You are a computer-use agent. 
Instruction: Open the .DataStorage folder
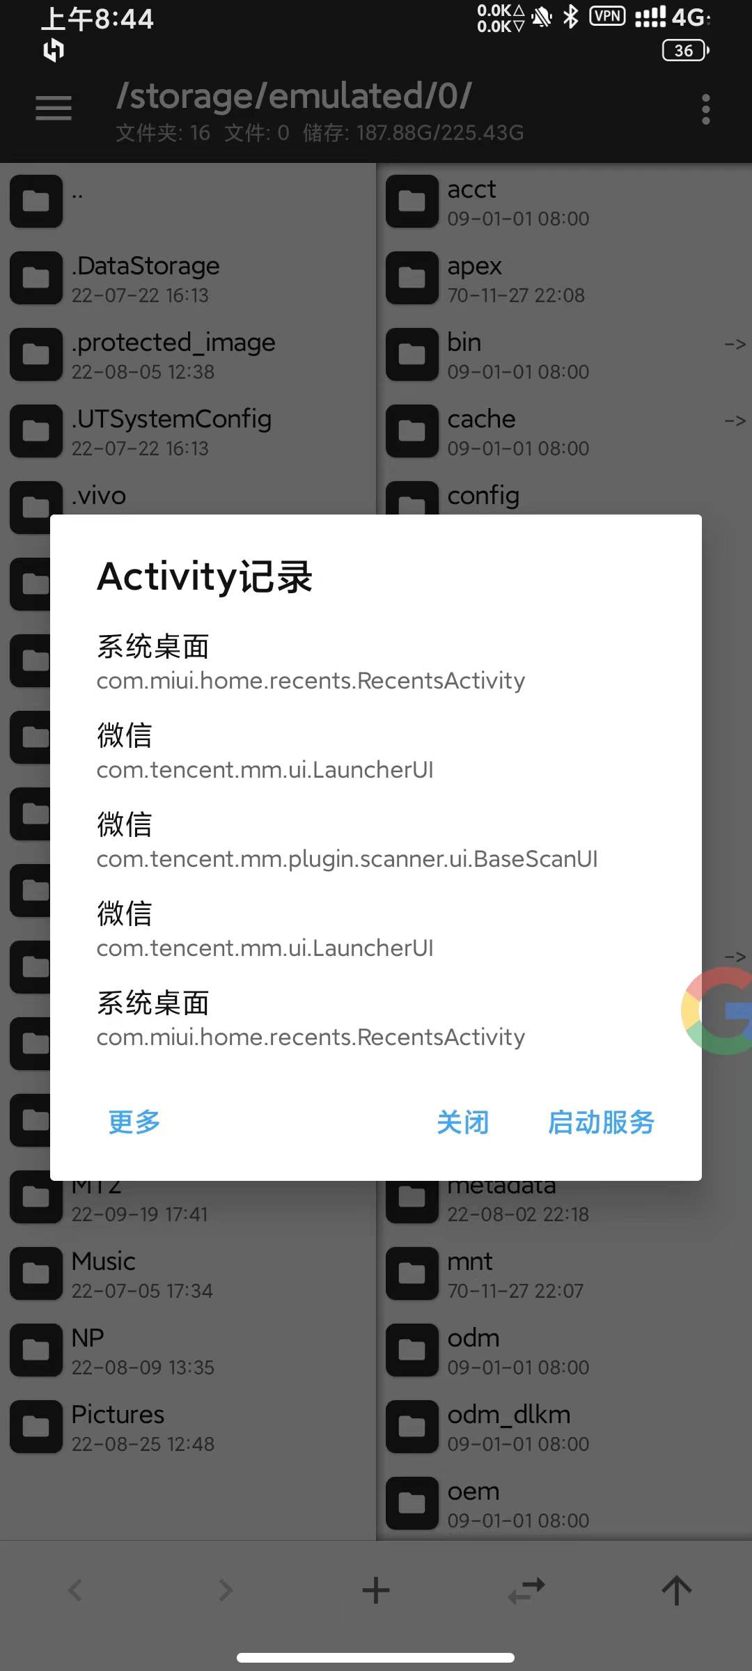pos(188,278)
